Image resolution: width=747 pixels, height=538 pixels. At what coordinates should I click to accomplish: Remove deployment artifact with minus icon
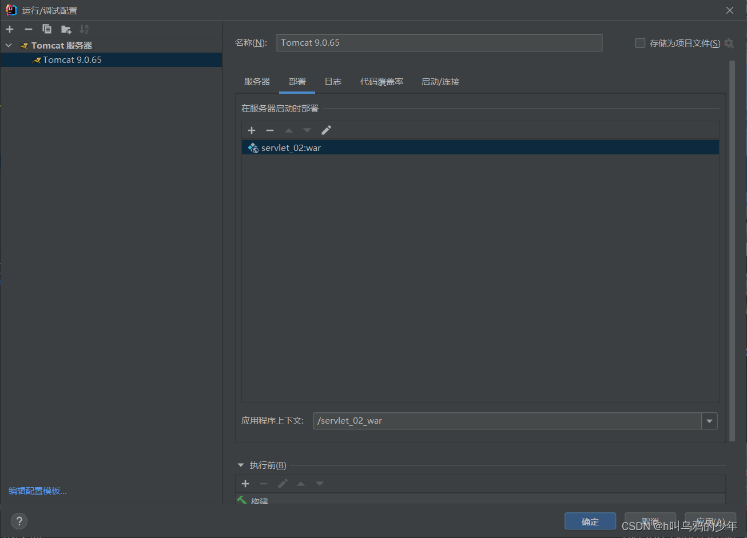270,130
